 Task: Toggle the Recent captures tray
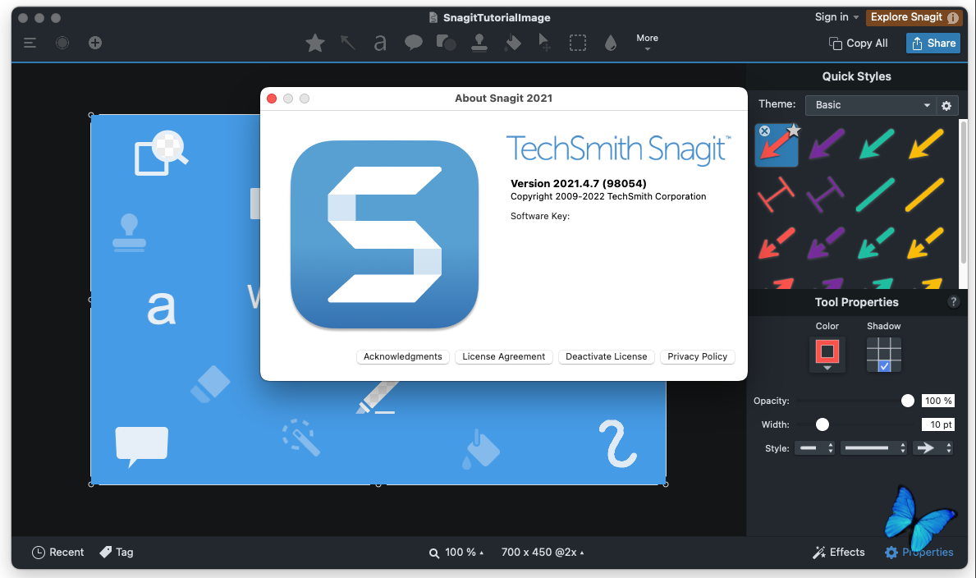(x=58, y=553)
